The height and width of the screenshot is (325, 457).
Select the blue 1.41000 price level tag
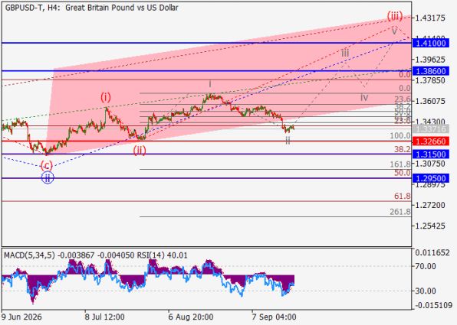431,44
